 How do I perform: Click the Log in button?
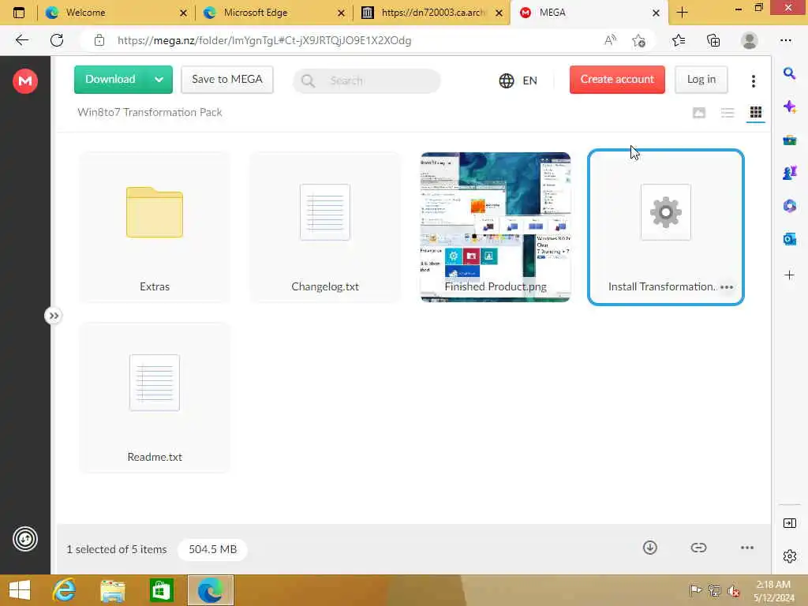click(701, 80)
